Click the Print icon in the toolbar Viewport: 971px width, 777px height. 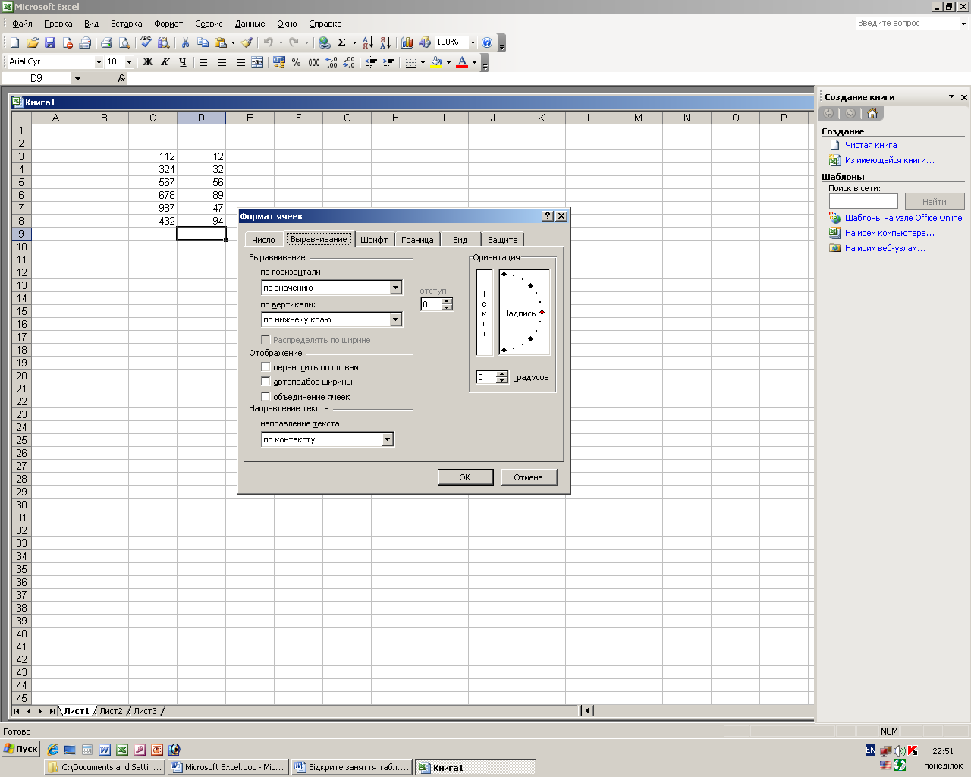coord(106,42)
